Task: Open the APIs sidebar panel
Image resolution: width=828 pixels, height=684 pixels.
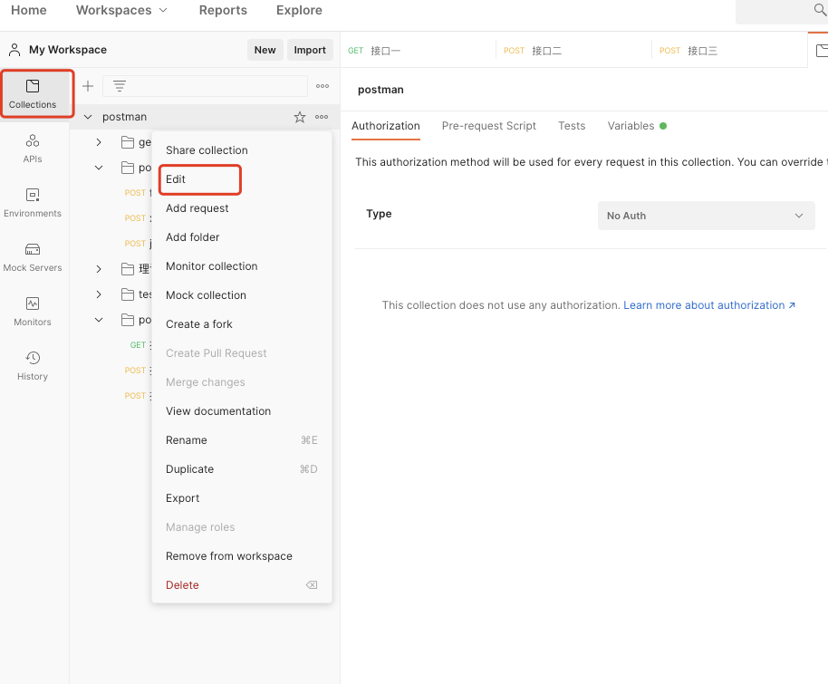Action: (x=33, y=149)
